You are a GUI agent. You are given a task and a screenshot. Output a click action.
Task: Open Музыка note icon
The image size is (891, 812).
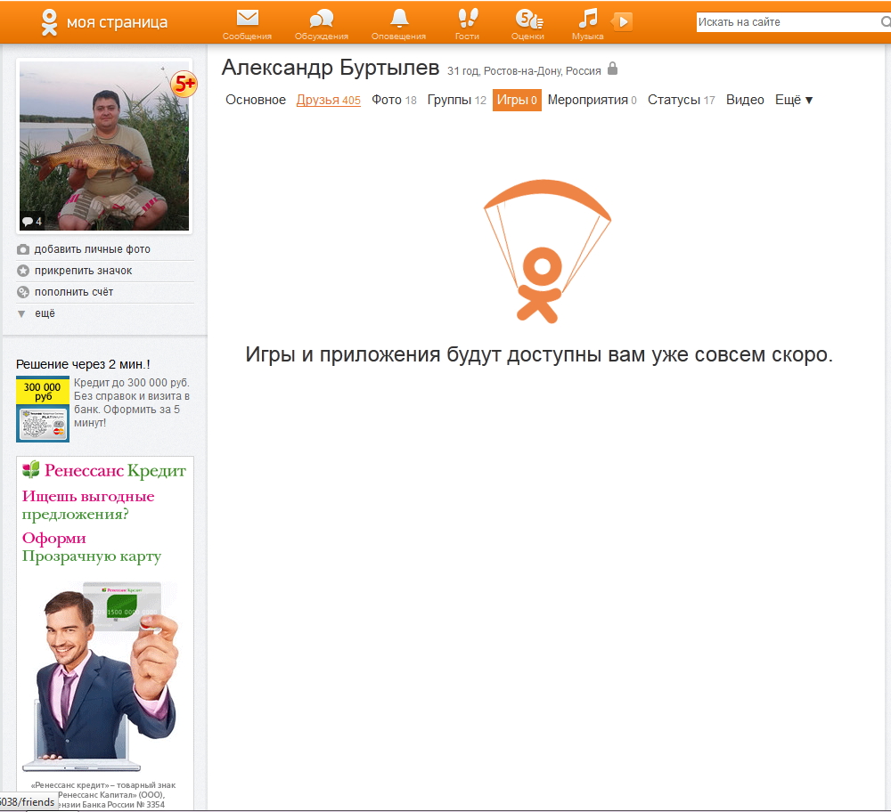pos(587,18)
